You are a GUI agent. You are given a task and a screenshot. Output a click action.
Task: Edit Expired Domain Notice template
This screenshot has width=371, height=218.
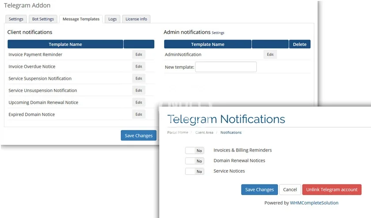coord(139,115)
